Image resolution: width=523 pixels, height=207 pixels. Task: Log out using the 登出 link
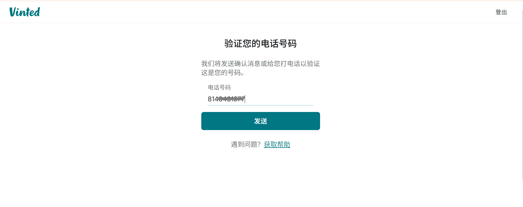[501, 12]
